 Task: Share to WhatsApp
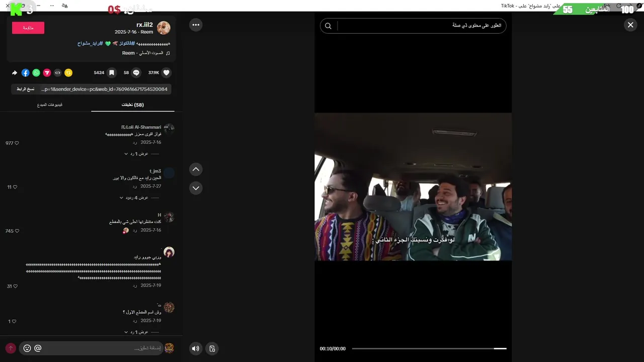pos(36,73)
